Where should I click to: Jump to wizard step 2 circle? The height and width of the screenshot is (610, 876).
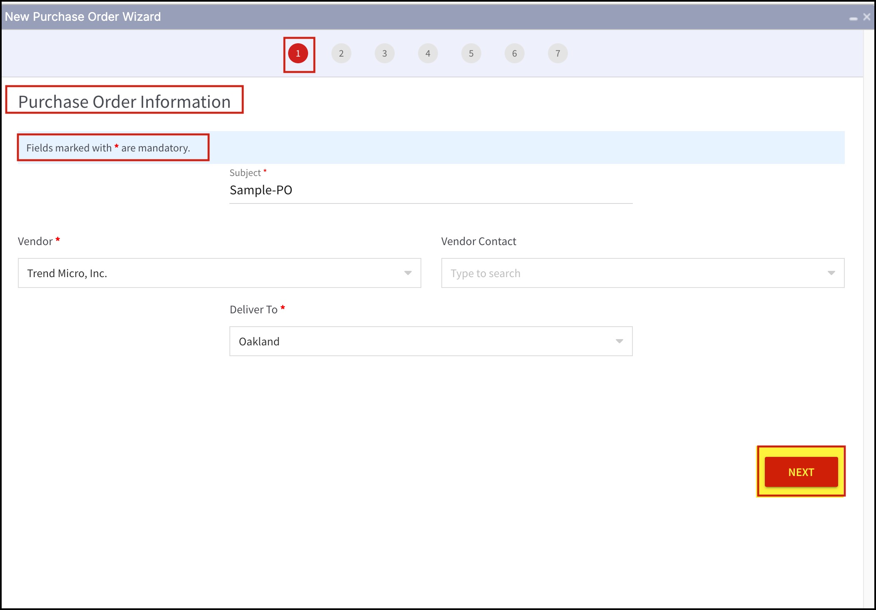[x=341, y=54]
